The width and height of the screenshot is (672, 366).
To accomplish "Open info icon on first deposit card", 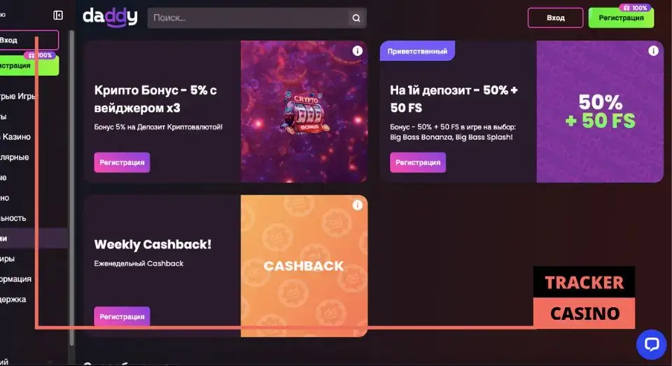I will (653, 51).
